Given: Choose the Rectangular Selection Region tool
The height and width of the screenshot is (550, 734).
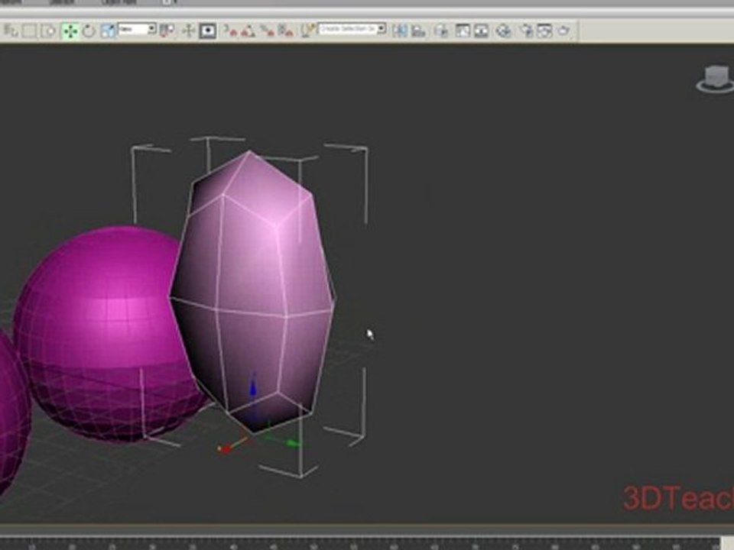Looking at the screenshot, I should click(30, 31).
